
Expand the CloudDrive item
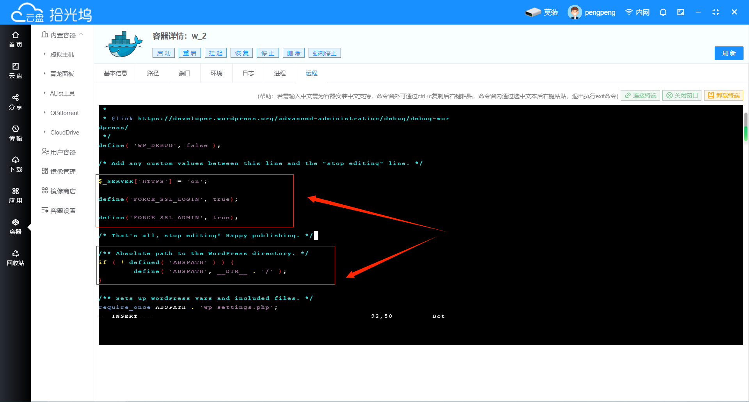65,132
